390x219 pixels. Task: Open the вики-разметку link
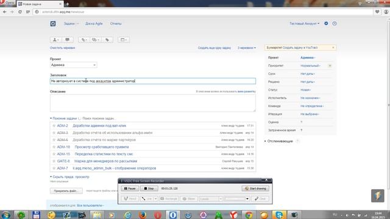point(246,92)
